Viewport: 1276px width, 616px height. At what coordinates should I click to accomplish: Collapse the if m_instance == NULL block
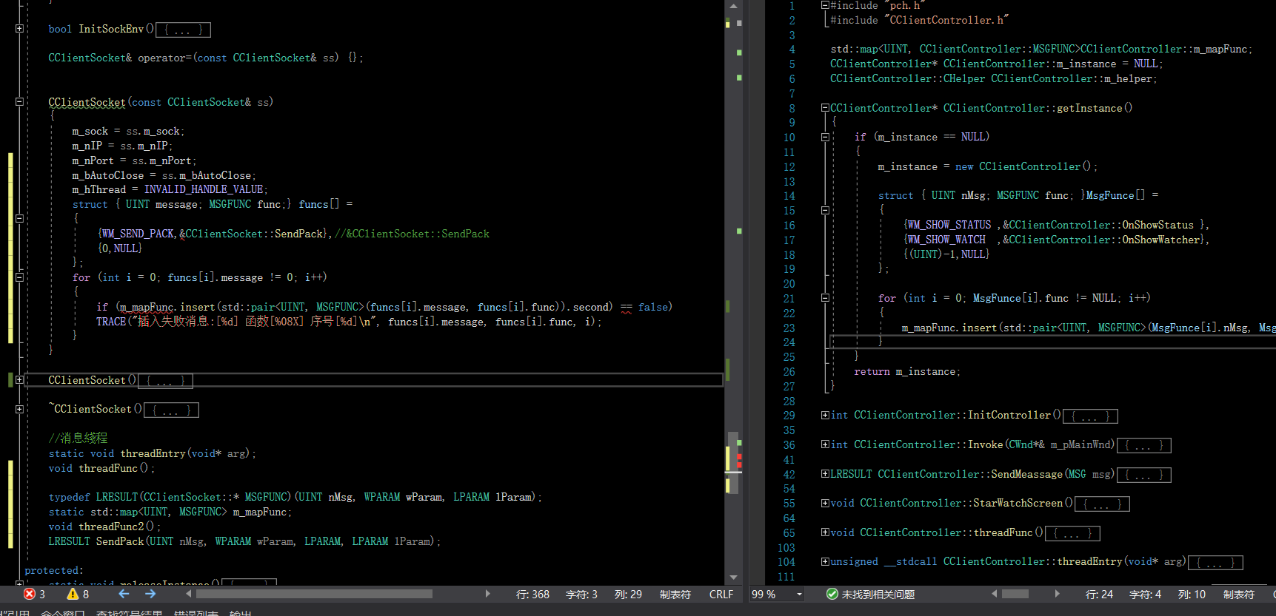pos(825,137)
